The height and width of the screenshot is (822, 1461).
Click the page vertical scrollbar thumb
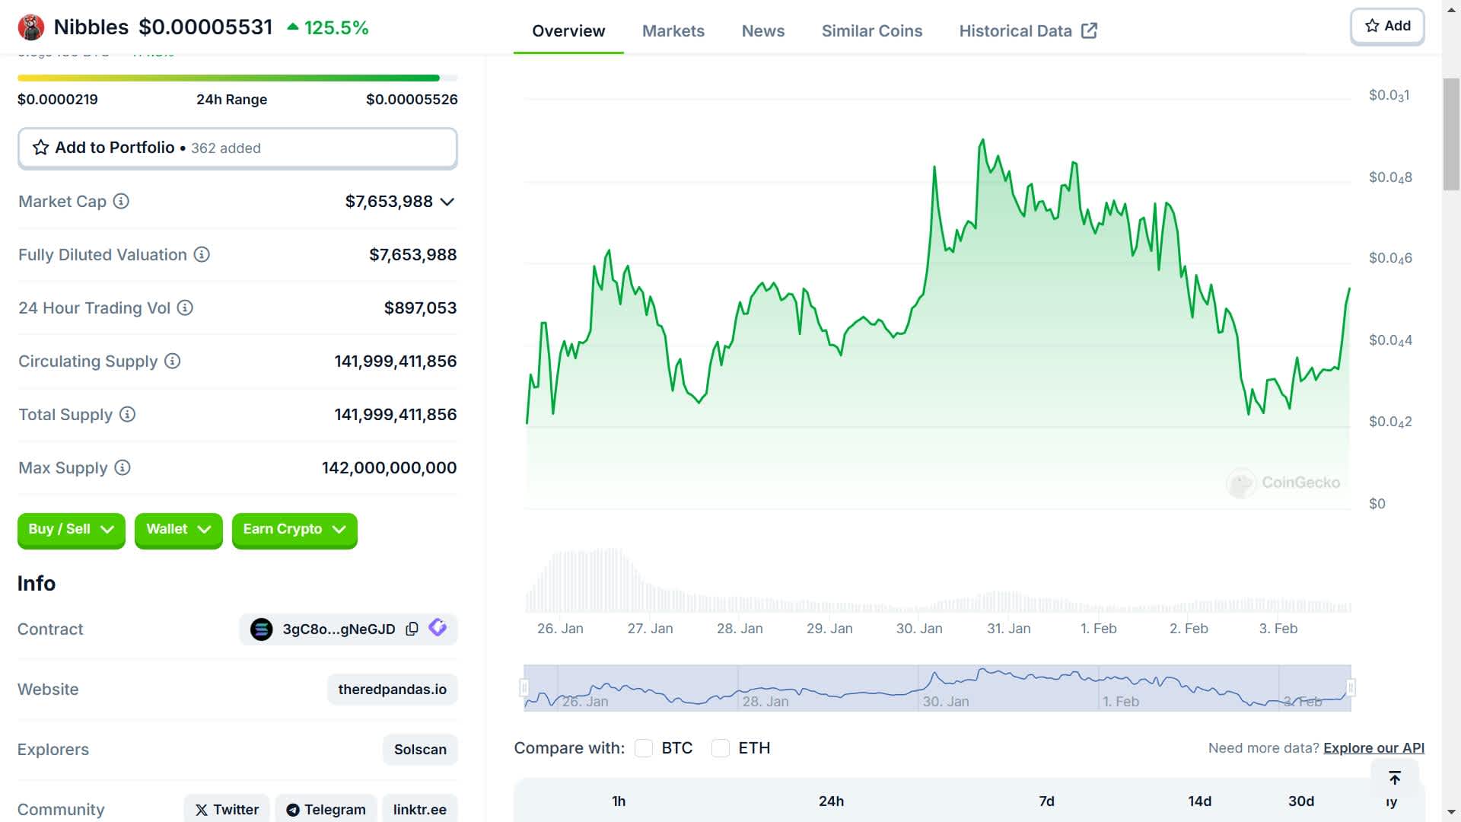pos(1451,134)
